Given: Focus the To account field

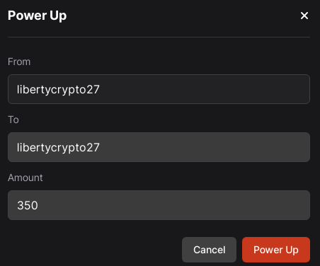Looking at the screenshot, I should pyautogui.click(x=159, y=147).
